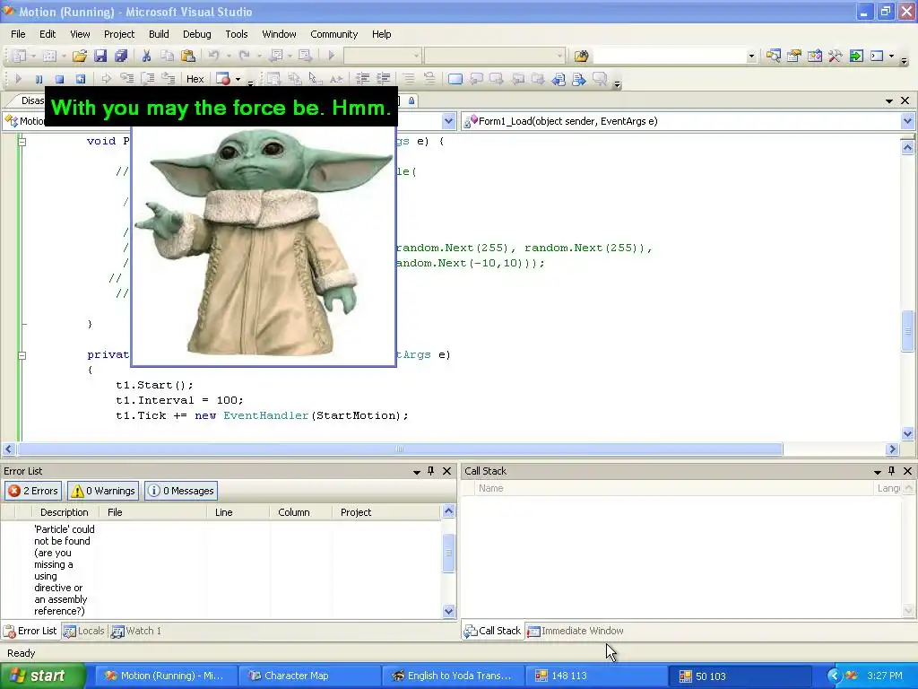Open the Build menu
Image resolution: width=918 pixels, height=689 pixels.
159,34
